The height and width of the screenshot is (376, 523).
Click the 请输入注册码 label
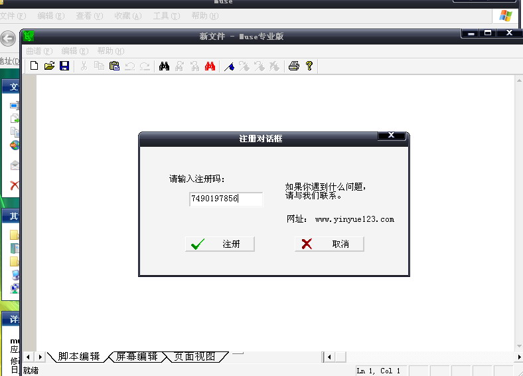[197, 179]
